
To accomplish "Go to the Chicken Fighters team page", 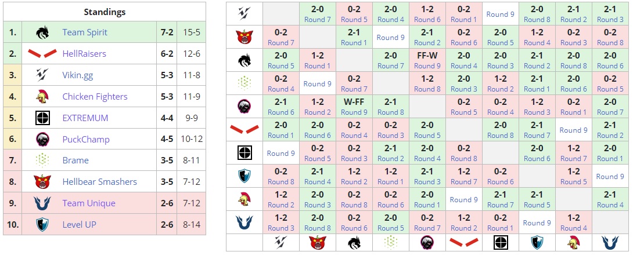I will click(95, 97).
